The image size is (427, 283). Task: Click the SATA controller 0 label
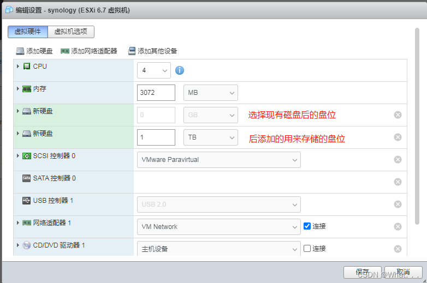(x=54, y=178)
